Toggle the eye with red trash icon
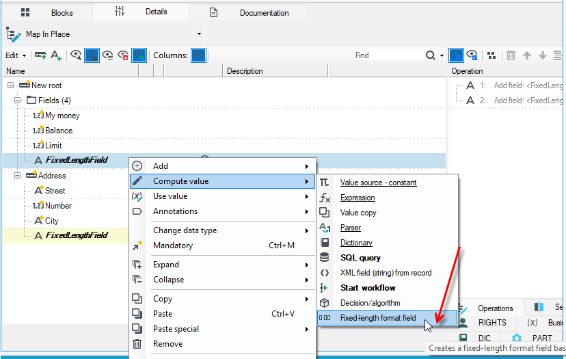This screenshot has height=359, width=566. point(124,55)
